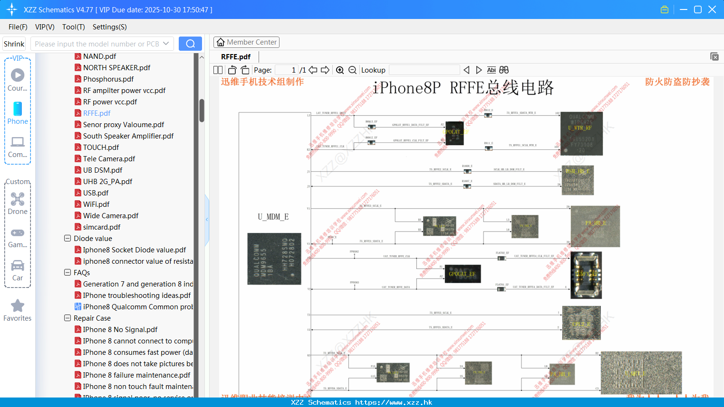This screenshot has width=724, height=407.
Task: Click the Page number field
Action: click(x=287, y=70)
